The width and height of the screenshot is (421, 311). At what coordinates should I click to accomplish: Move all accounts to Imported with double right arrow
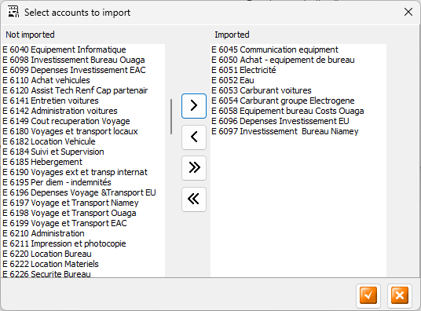(x=194, y=168)
